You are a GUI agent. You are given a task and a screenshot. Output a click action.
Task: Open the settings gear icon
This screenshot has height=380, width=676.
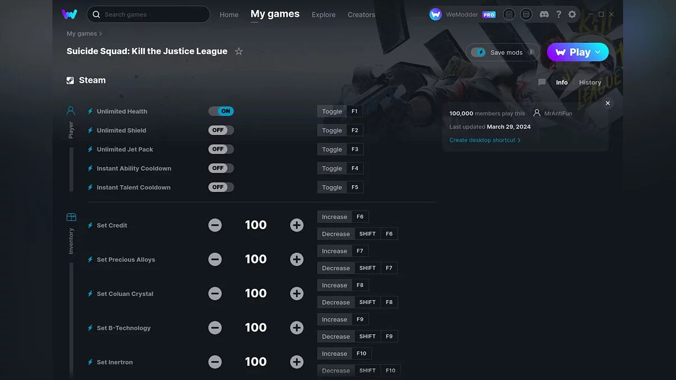tap(572, 14)
